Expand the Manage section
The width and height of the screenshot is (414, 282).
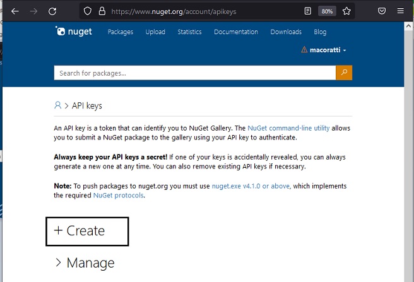coord(85,262)
